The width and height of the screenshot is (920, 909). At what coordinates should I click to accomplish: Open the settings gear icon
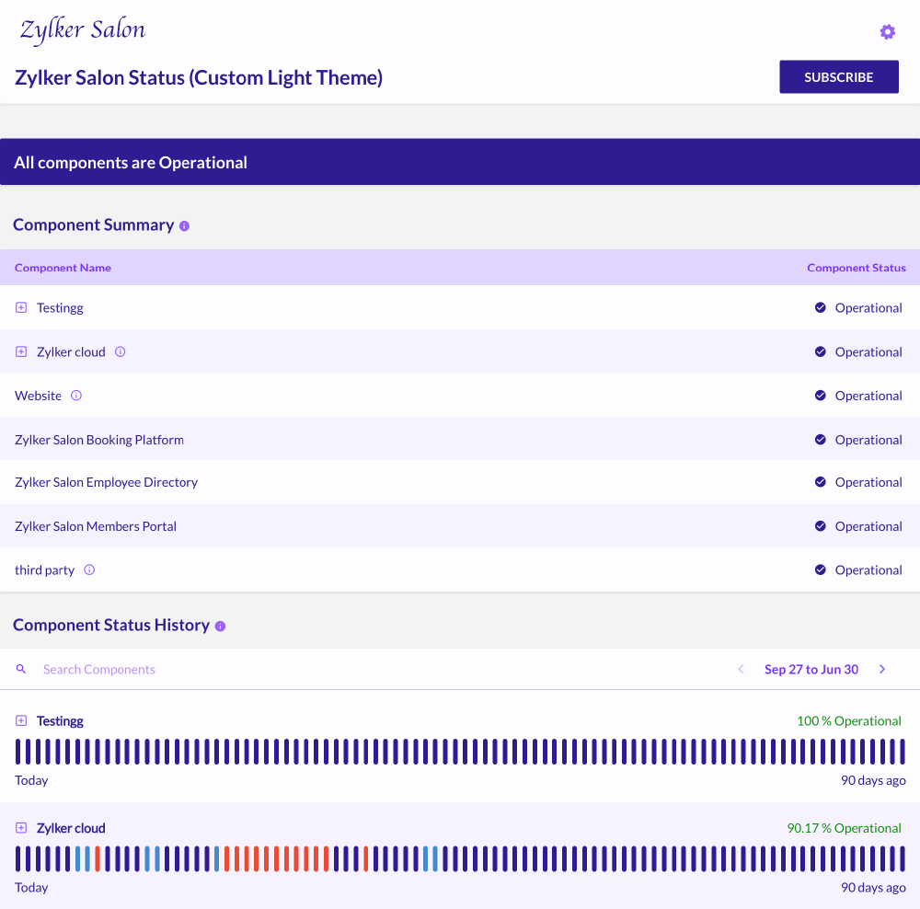click(x=887, y=32)
